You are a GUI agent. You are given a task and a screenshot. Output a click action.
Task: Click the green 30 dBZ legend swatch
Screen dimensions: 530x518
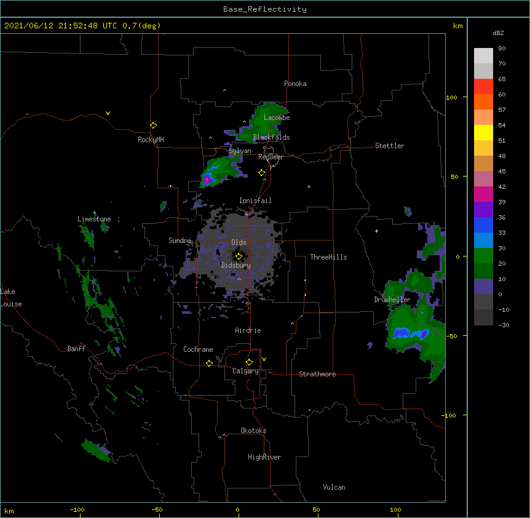point(483,256)
